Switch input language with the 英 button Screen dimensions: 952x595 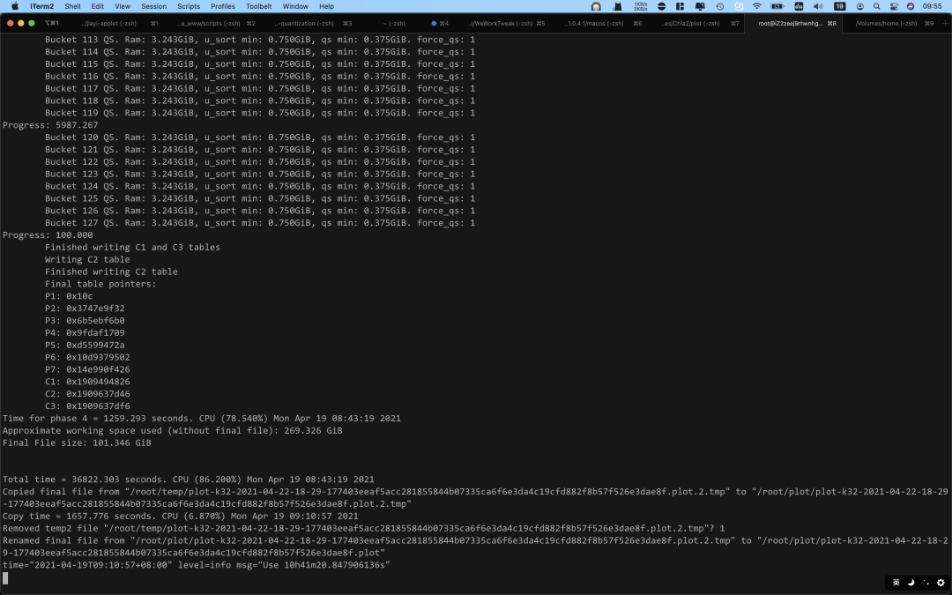[x=896, y=583]
